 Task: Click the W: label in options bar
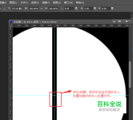click(x=26, y=8)
